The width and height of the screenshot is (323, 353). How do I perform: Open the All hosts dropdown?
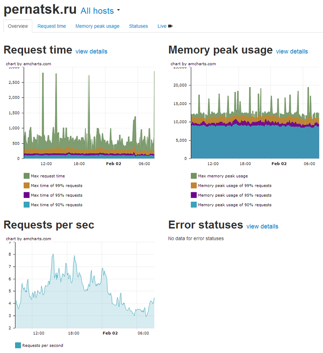click(x=100, y=11)
